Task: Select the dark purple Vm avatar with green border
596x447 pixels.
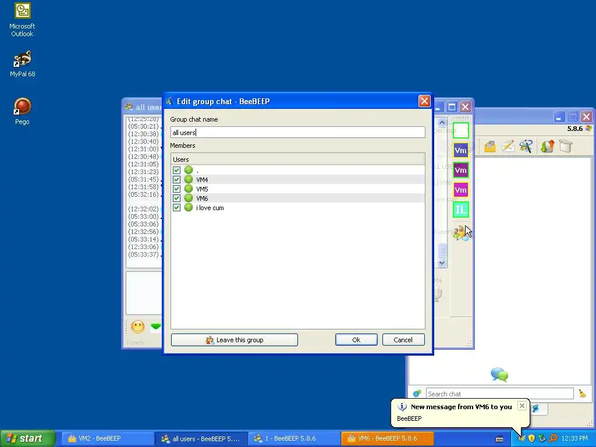Action: [x=461, y=170]
